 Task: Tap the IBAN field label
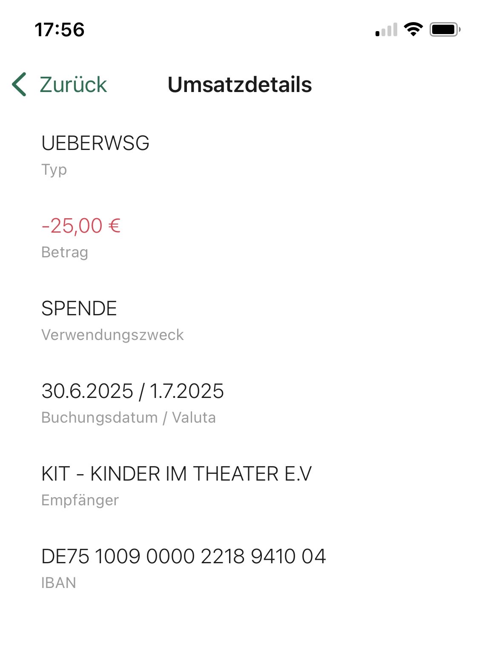tap(59, 583)
